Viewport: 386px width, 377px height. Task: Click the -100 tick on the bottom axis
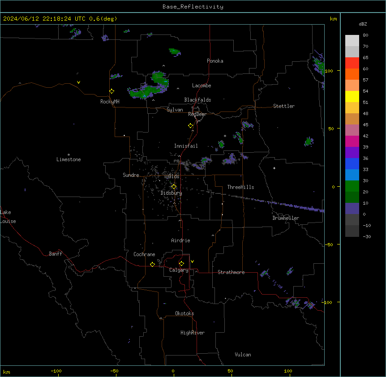[x=56, y=371]
